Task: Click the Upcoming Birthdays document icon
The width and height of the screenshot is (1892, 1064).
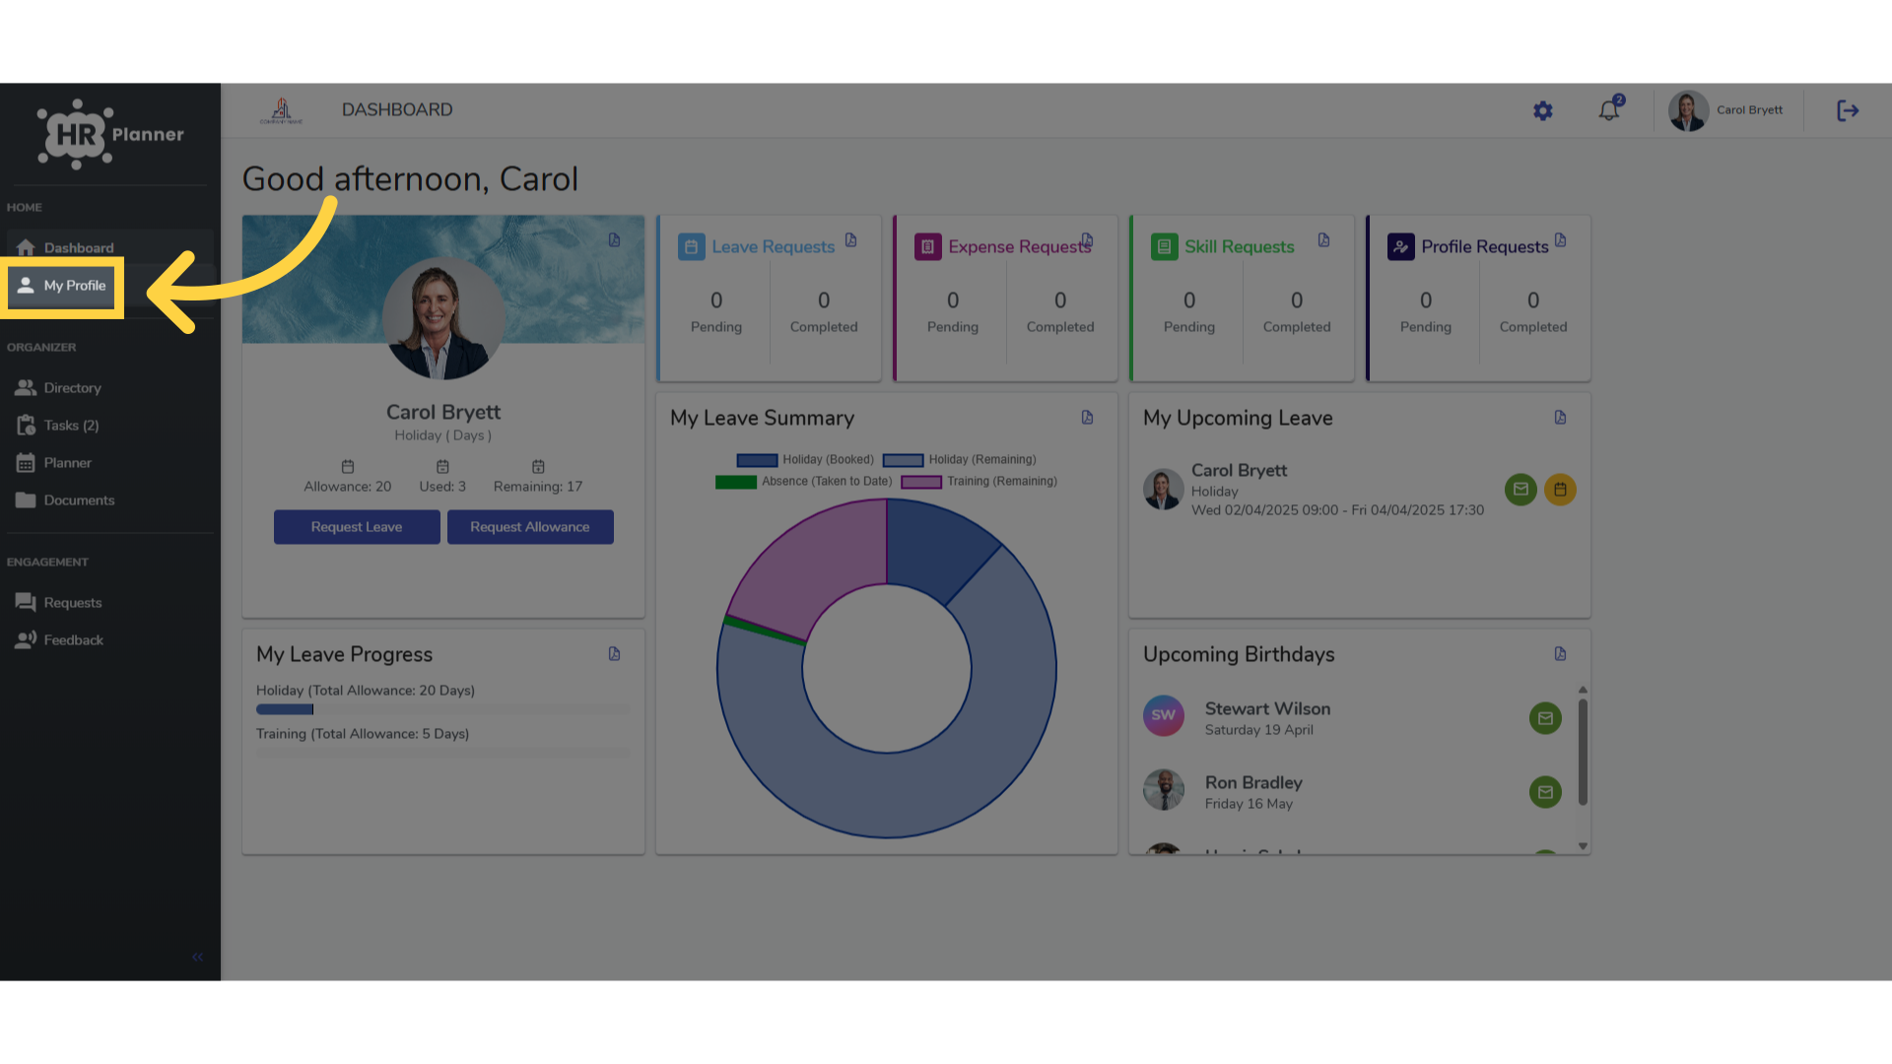Action: 1560,654
